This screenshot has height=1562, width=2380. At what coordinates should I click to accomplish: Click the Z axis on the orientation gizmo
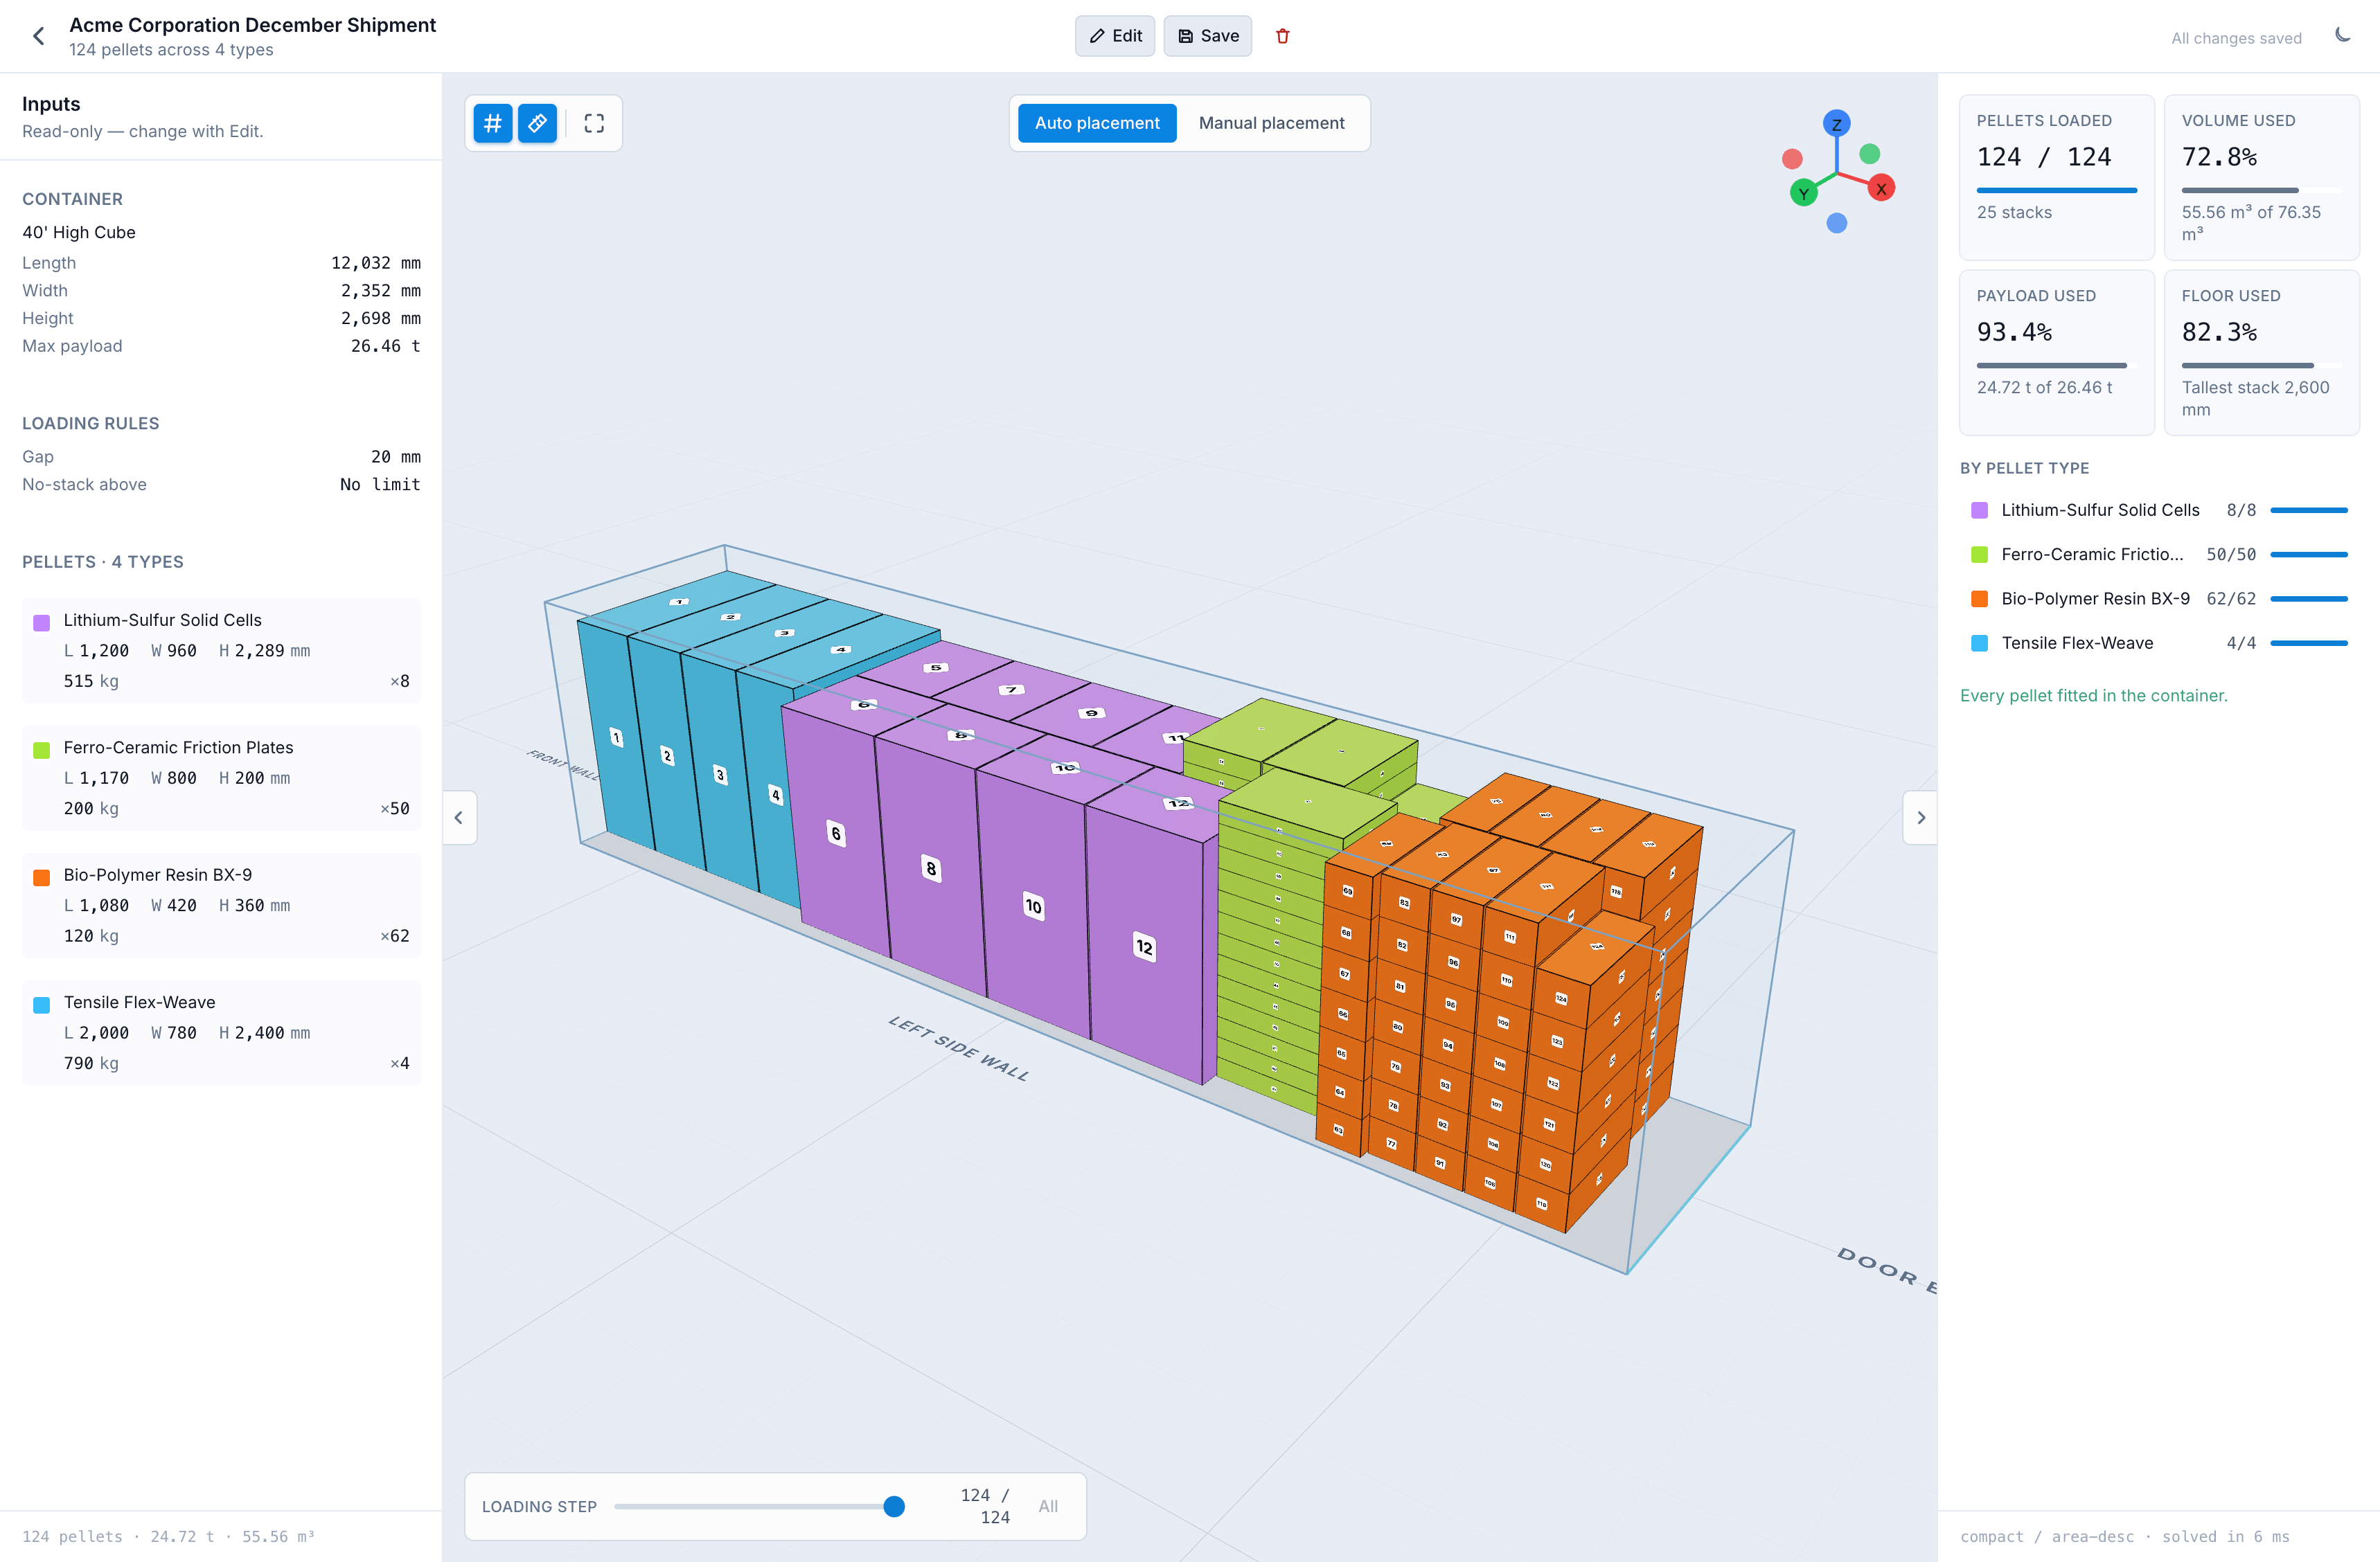click(1836, 124)
